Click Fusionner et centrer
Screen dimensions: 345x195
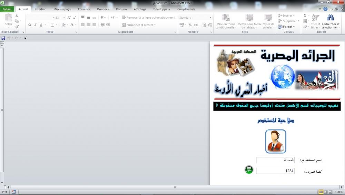[138, 25]
